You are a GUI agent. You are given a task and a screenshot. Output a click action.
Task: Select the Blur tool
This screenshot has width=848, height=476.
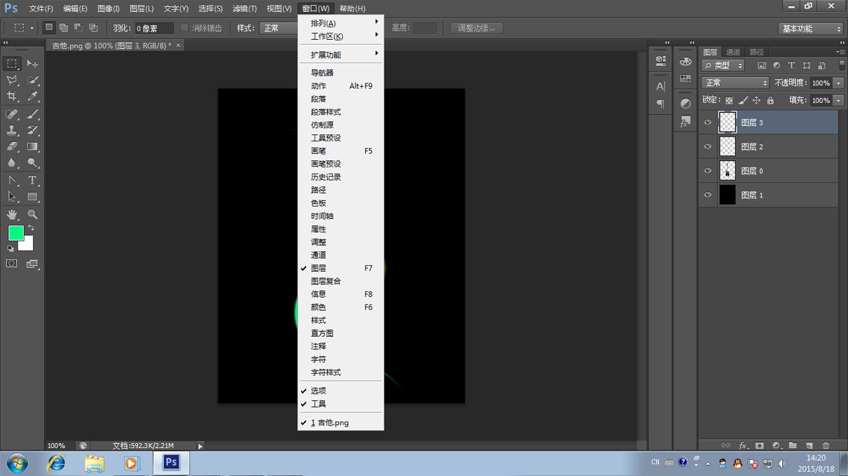click(13, 163)
